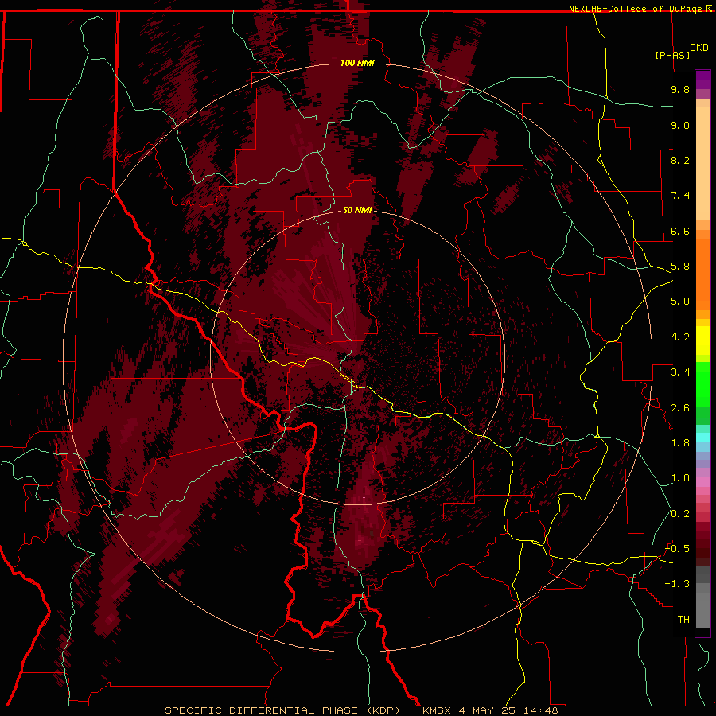This screenshot has width=716, height=716.
Task: Click the -0.5 value on the color scale
Action: click(x=677, y=549)
